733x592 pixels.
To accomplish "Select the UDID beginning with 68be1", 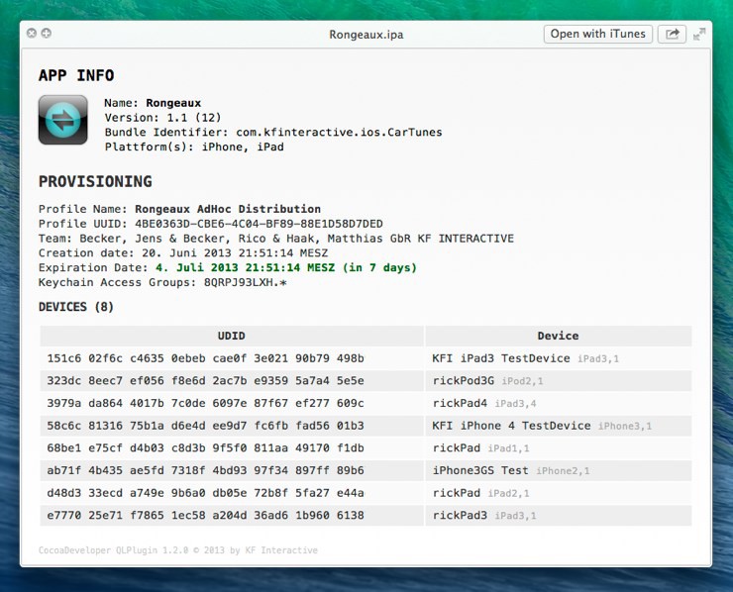I will pyautogui.click(x=205, y=448).
